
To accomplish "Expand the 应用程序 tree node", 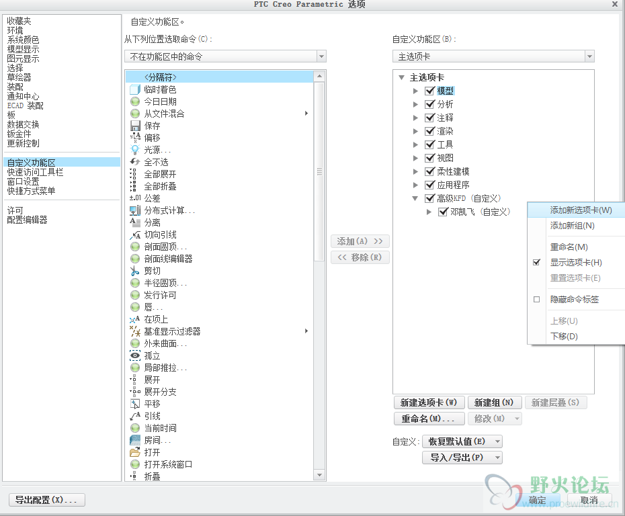I will (415, 185).
